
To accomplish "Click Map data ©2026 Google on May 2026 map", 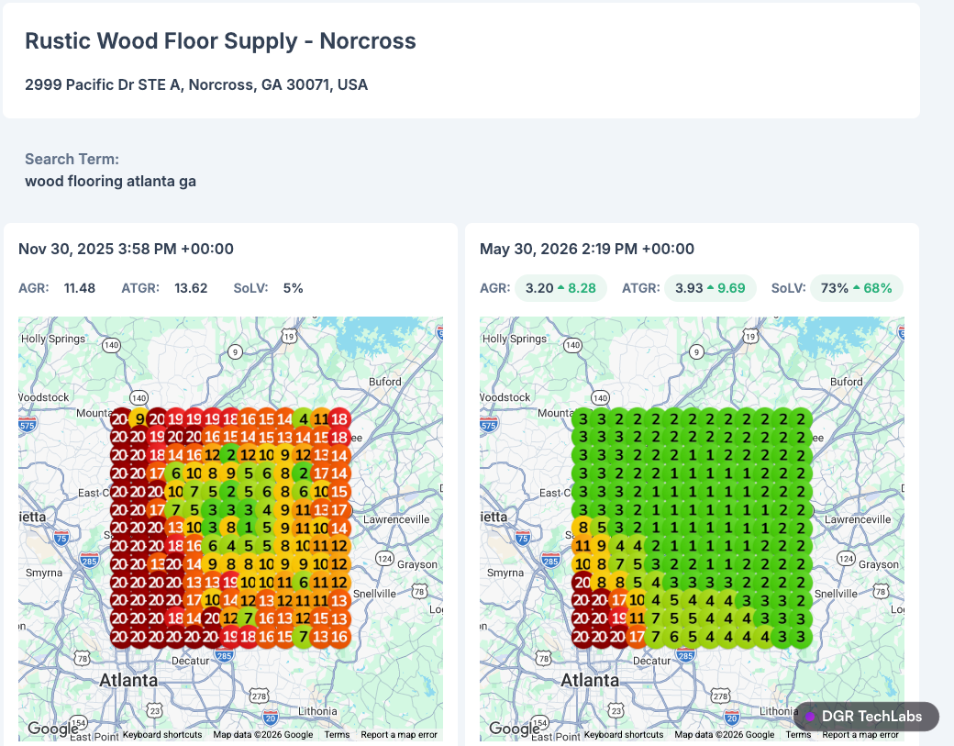I will tap(724, 734).
